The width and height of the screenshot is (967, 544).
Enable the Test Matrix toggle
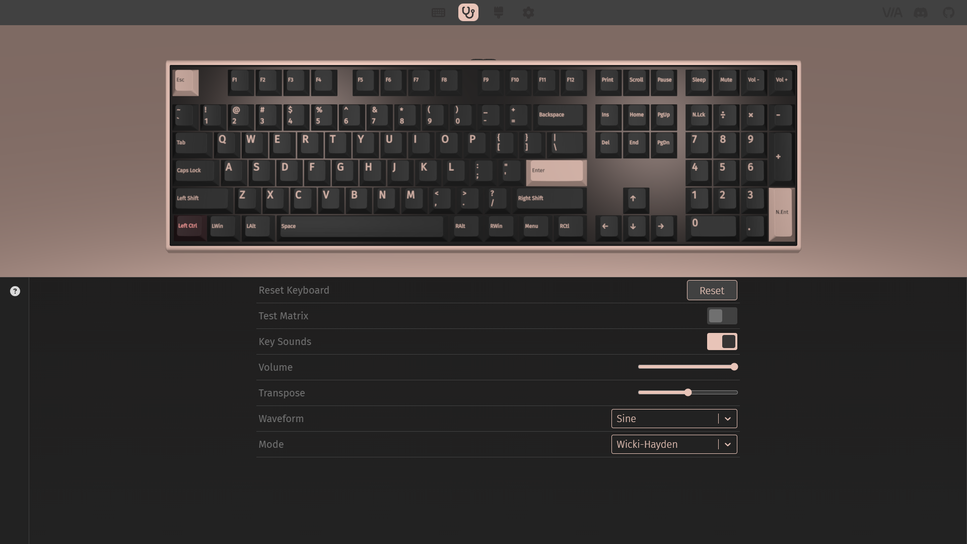(x=722, y=316)
